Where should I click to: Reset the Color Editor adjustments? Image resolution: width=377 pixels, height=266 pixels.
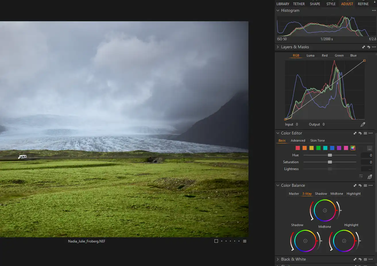[360, 133]
